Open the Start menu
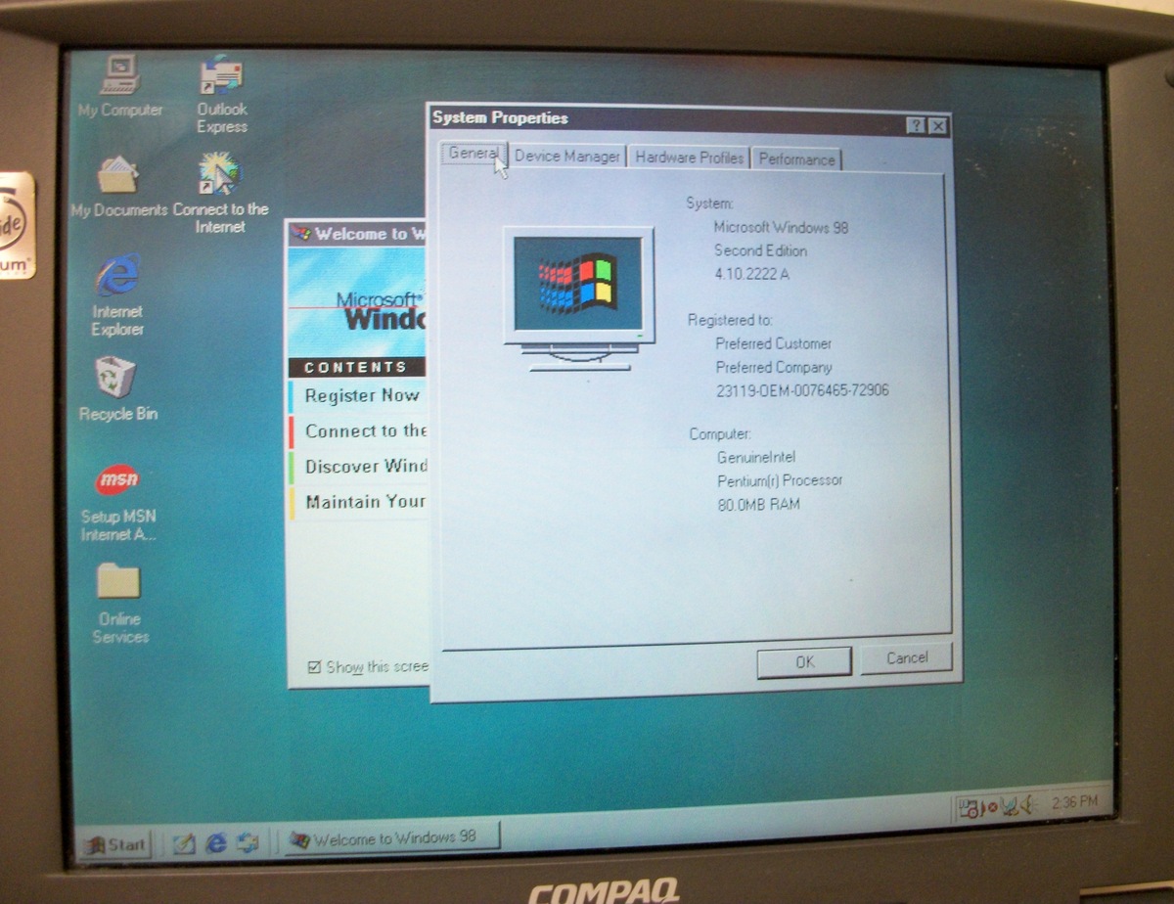 115,844
